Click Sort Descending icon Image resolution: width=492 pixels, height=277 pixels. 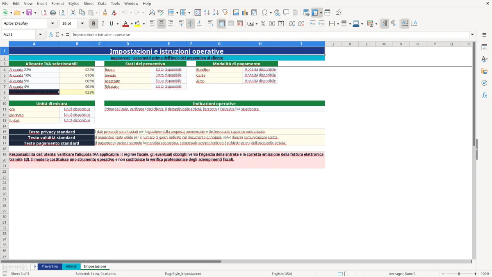pos(216,13)
